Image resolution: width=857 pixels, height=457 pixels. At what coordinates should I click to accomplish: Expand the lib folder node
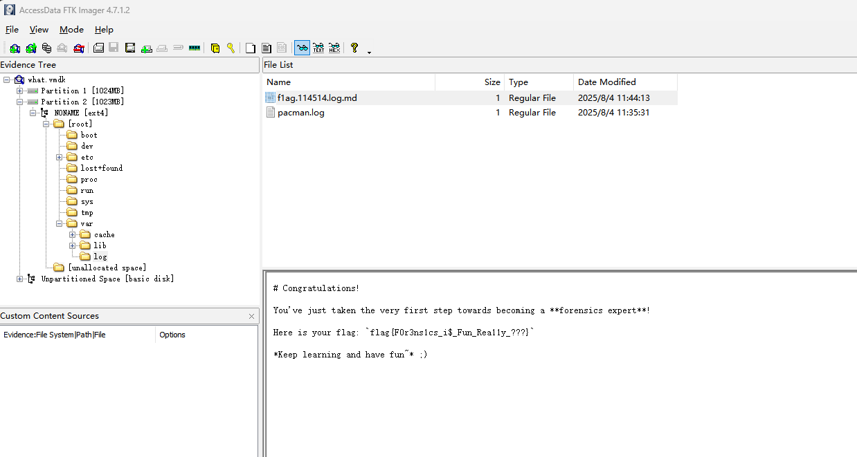(73, 246)
